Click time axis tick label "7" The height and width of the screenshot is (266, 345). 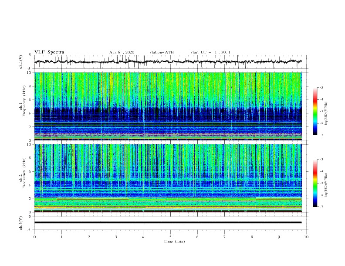[x=225, y=237]
